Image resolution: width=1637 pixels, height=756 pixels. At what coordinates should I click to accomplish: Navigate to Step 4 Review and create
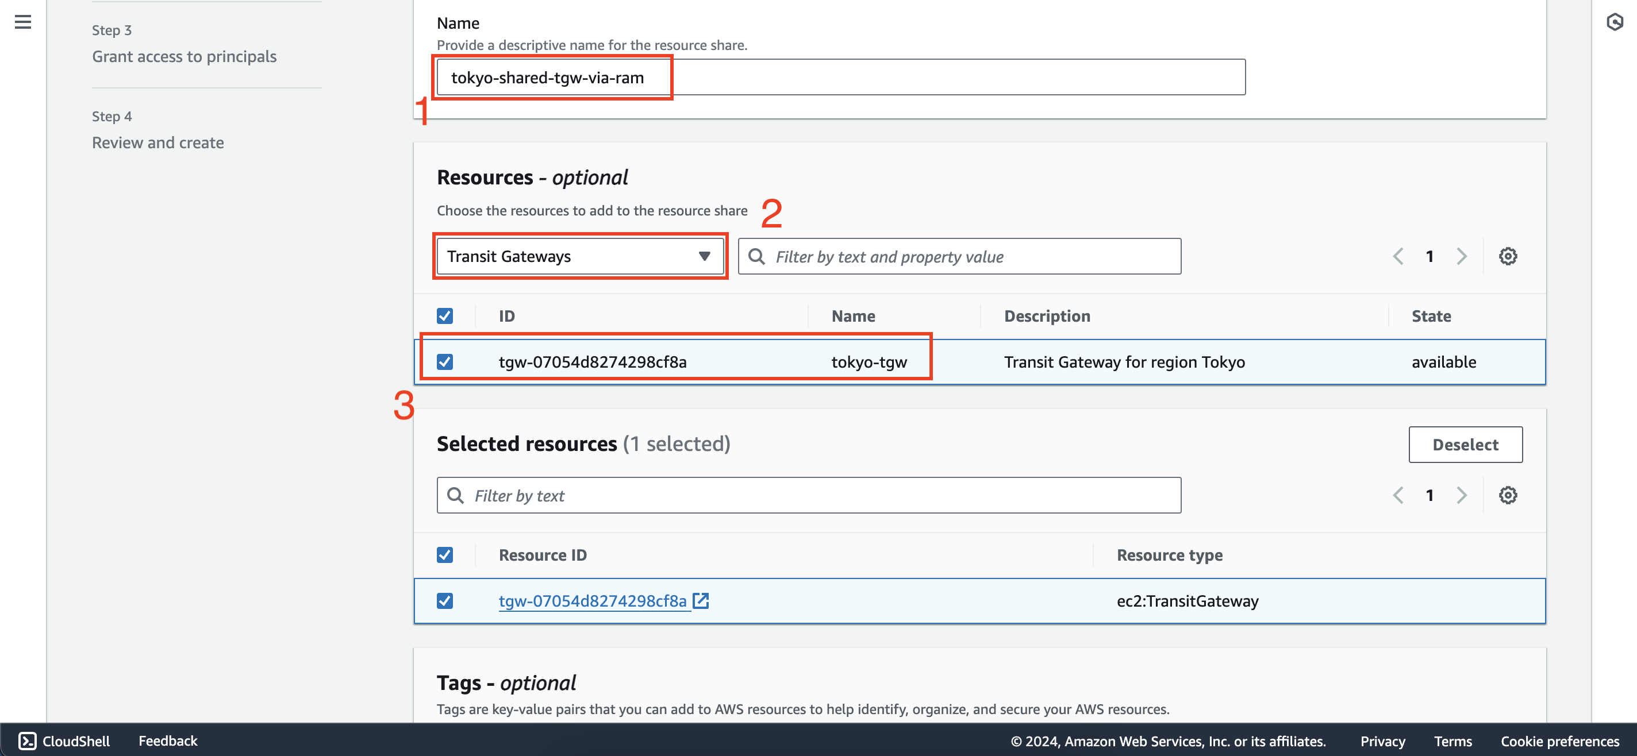pyautogui.click(x=157, y=142)
